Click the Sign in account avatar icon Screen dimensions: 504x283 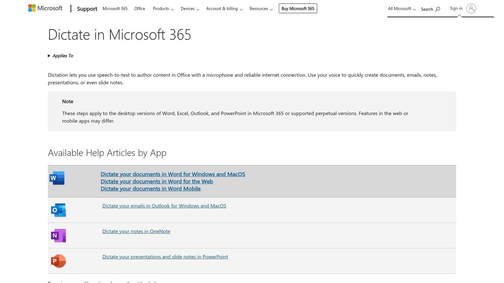(471, 8)
